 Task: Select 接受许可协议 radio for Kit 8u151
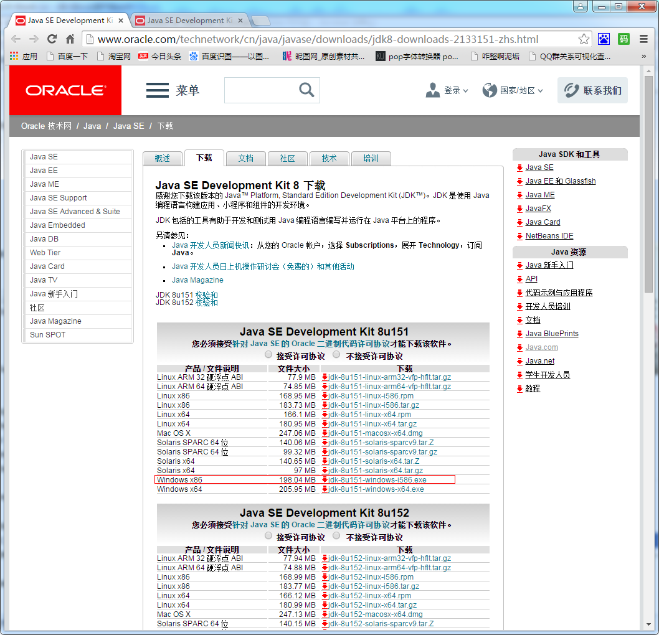(x=268, y=355)
